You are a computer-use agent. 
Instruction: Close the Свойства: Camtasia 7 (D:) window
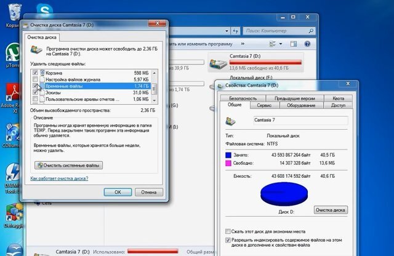[348, 84]
